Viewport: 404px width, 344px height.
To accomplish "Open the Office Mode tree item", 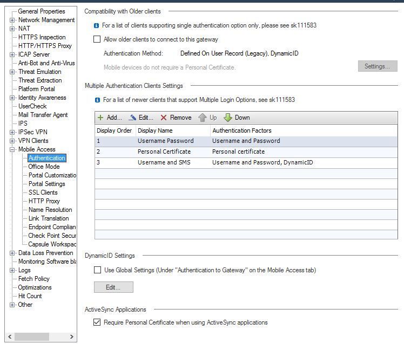I will pyautogui.click(x=44, y=167).
